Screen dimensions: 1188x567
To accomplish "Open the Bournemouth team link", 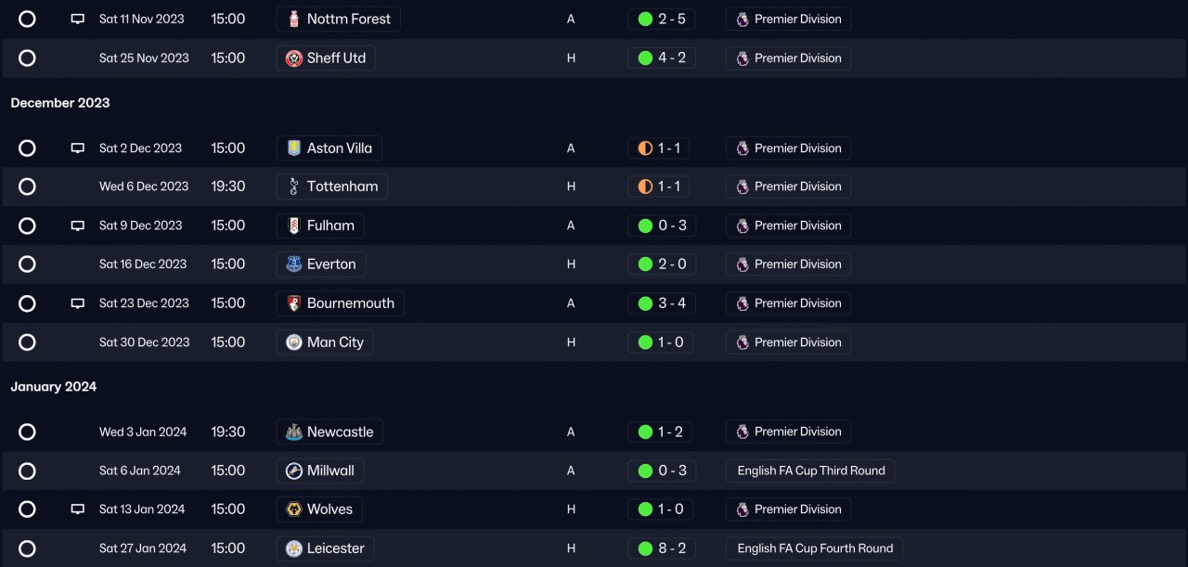I will click(350, 303).
